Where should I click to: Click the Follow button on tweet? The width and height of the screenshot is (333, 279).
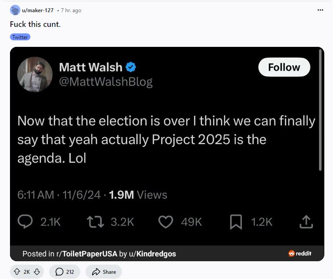tap(284, 67)
